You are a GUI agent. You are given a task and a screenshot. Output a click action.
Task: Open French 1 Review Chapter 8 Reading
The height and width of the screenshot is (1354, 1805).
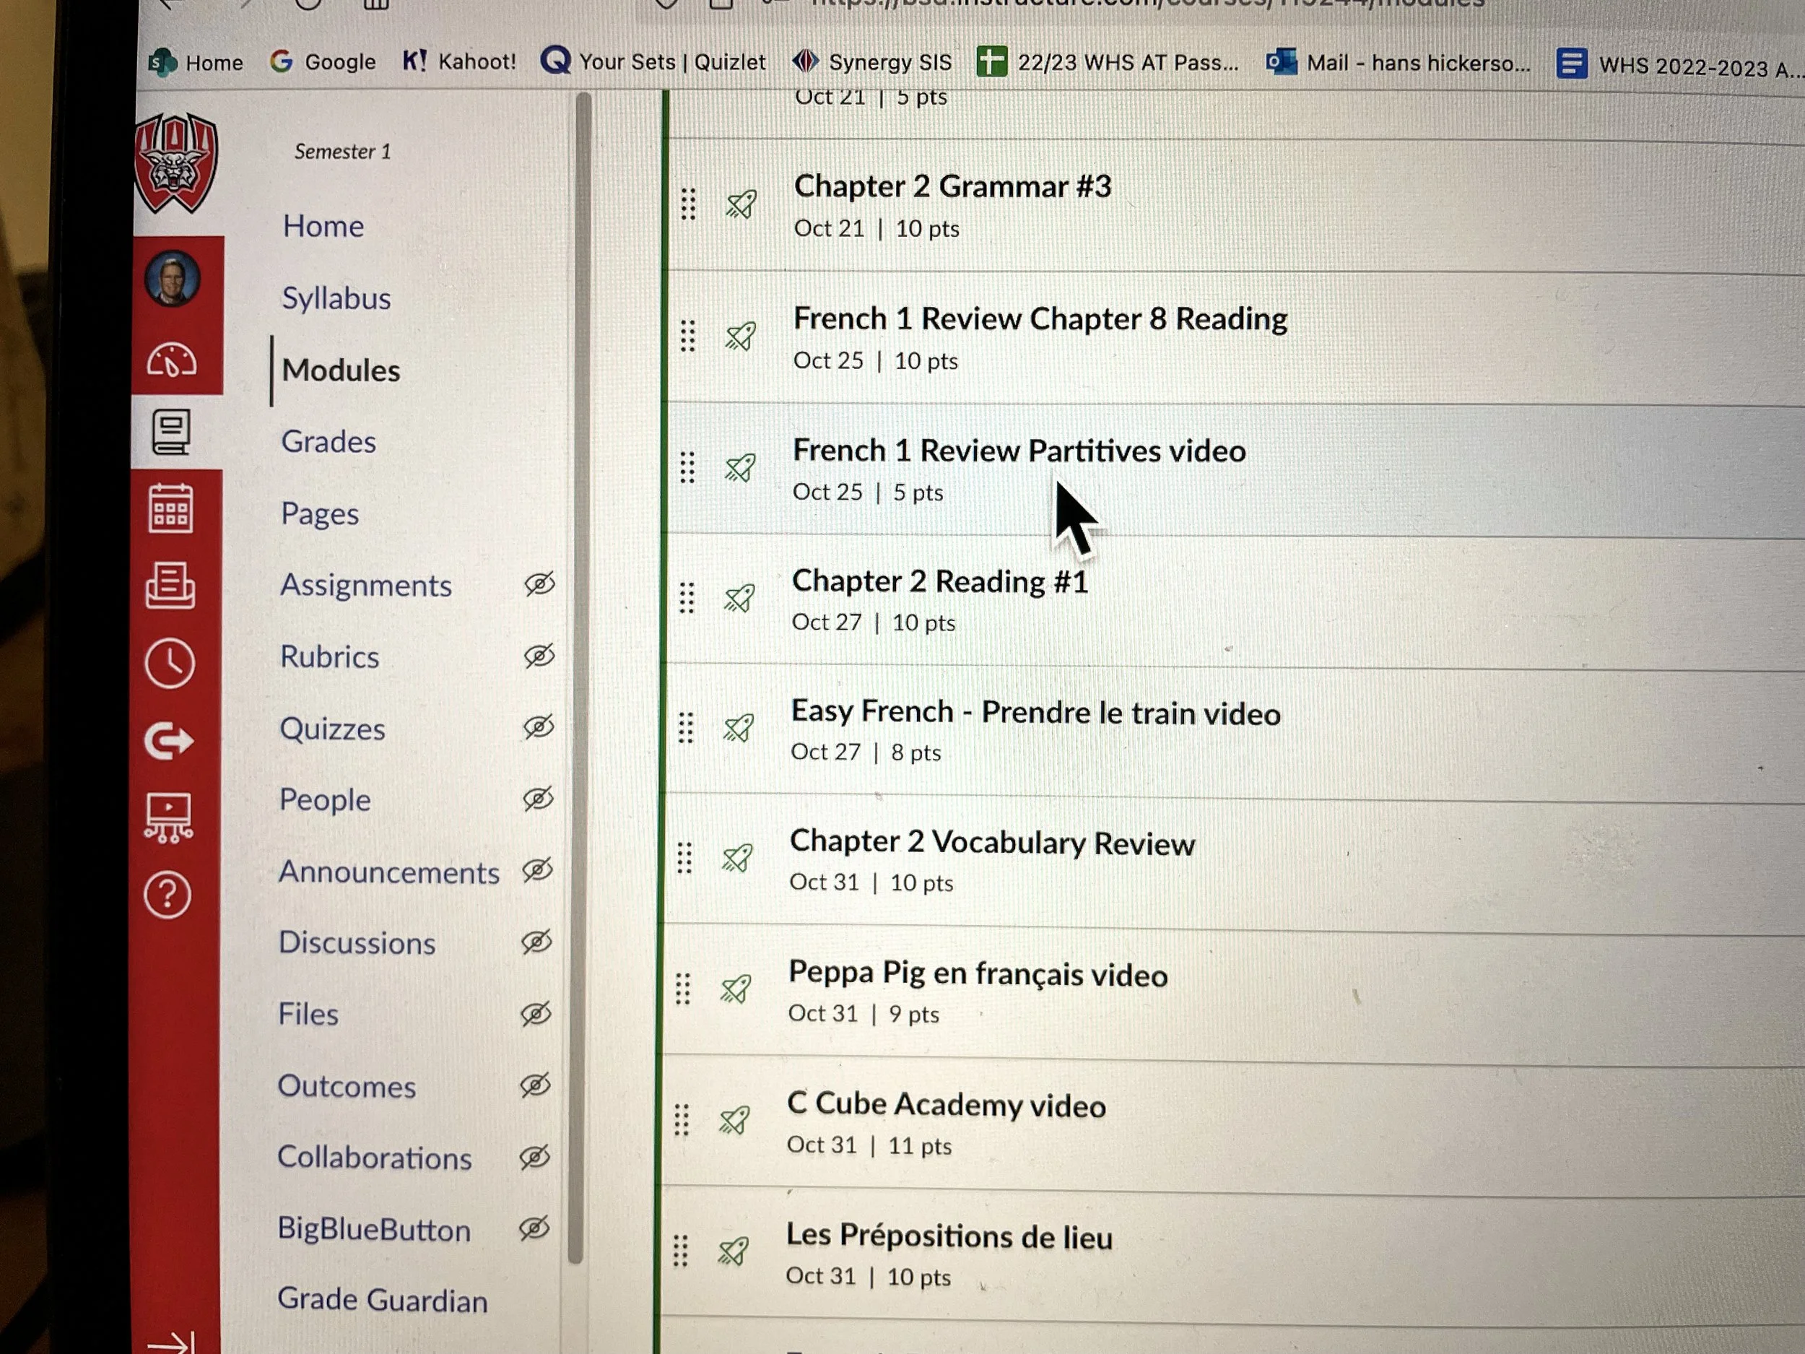pos(1040,319)
